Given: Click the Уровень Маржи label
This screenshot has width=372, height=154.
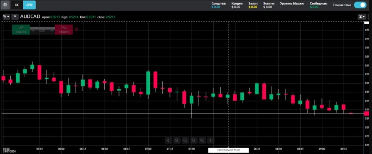Looking at the screenshot, I should pos(292,4).
